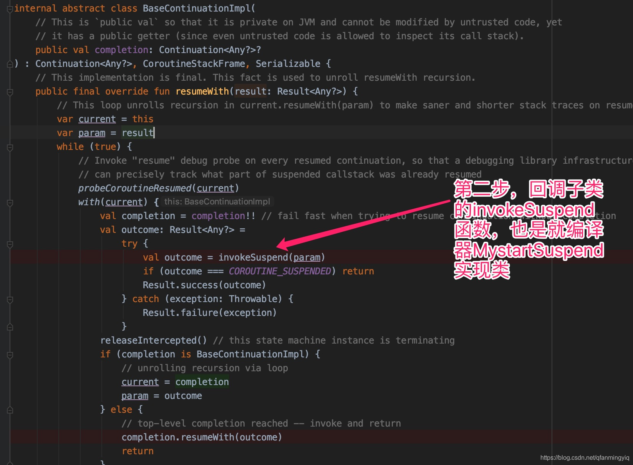Click 'Continuation<Any?>?' type in completion declaration
The height and width of the screenshot is (465, 633).
210,50
